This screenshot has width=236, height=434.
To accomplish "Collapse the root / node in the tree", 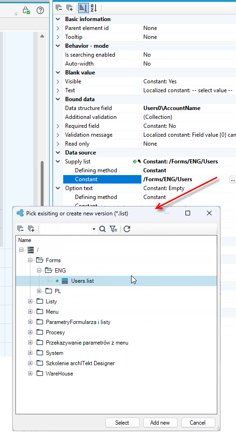I will (x=21, y=250).
